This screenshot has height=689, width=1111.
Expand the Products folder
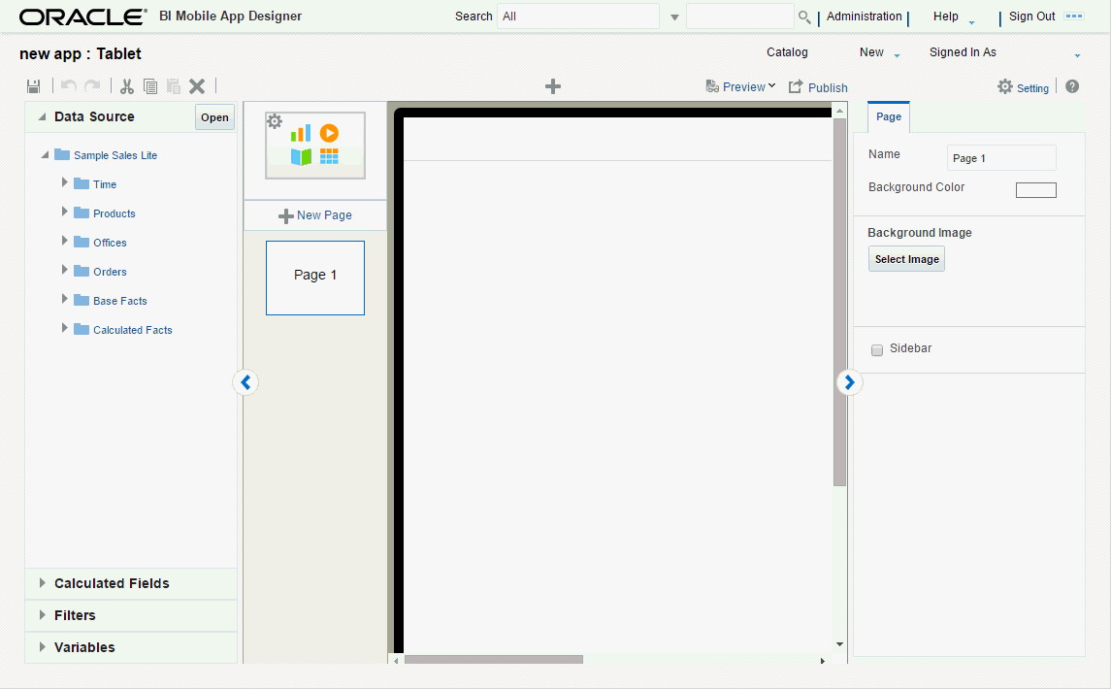tap(64, 213)
